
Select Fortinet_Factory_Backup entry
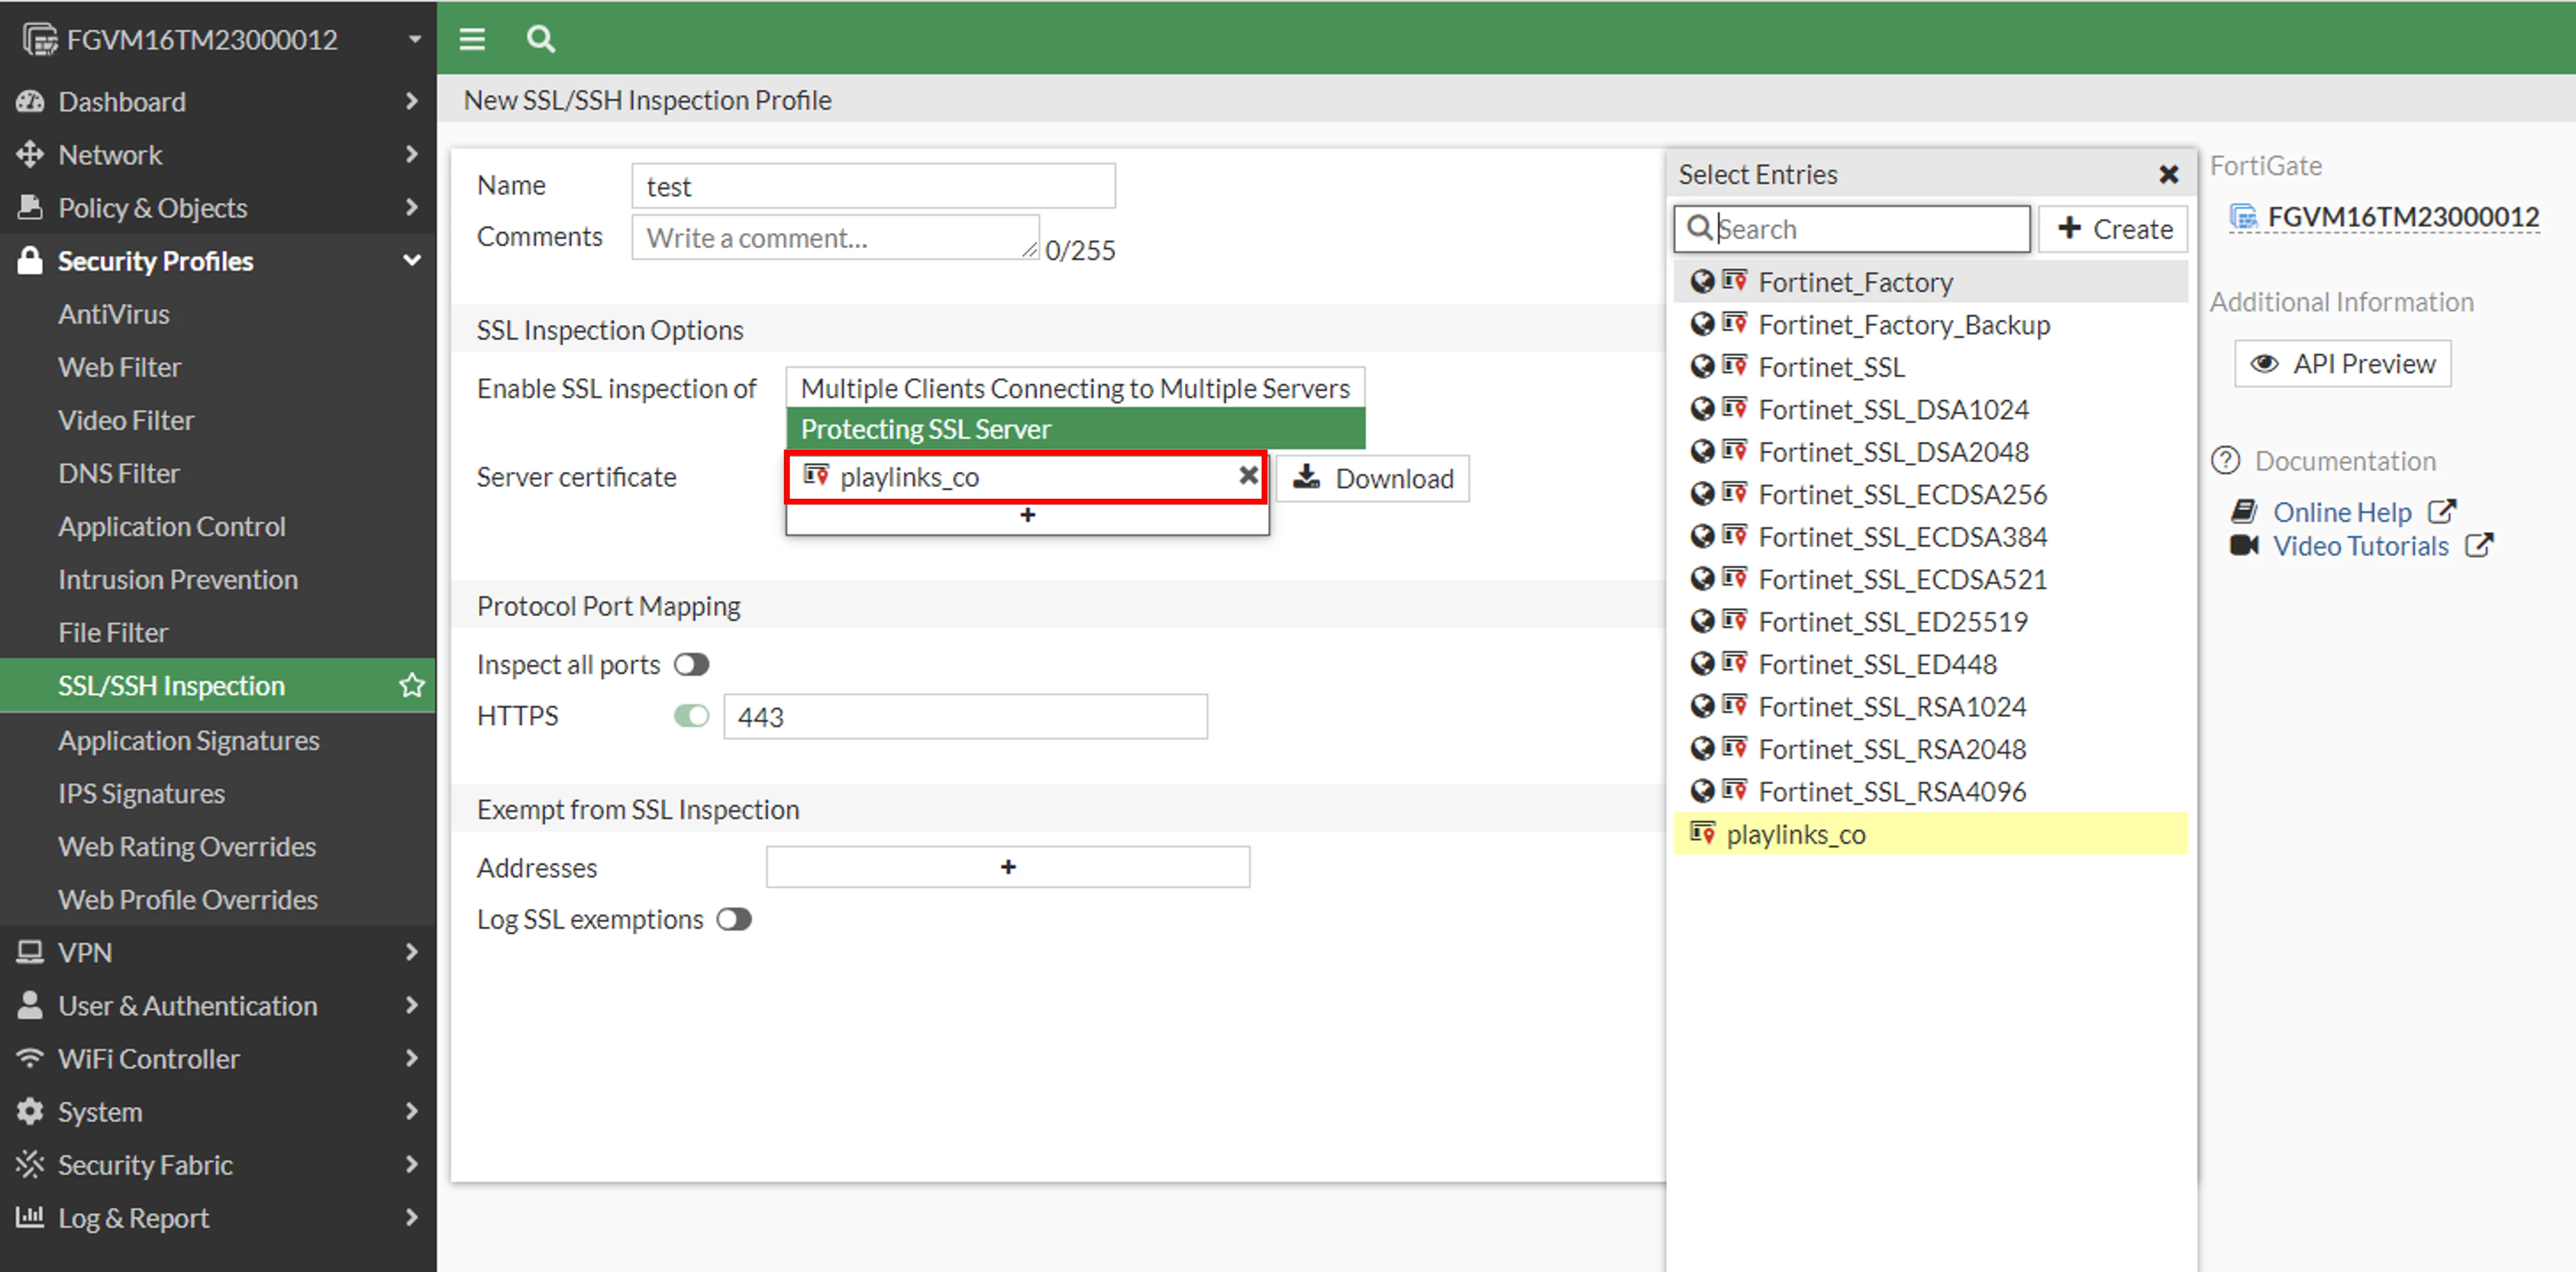[1930, 324]
